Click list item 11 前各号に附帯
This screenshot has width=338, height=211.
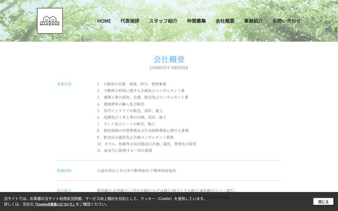click(125, 150)
